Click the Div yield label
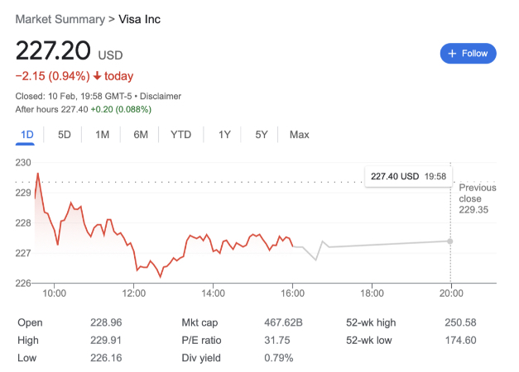The image size is (519, 372). point(201,358)
